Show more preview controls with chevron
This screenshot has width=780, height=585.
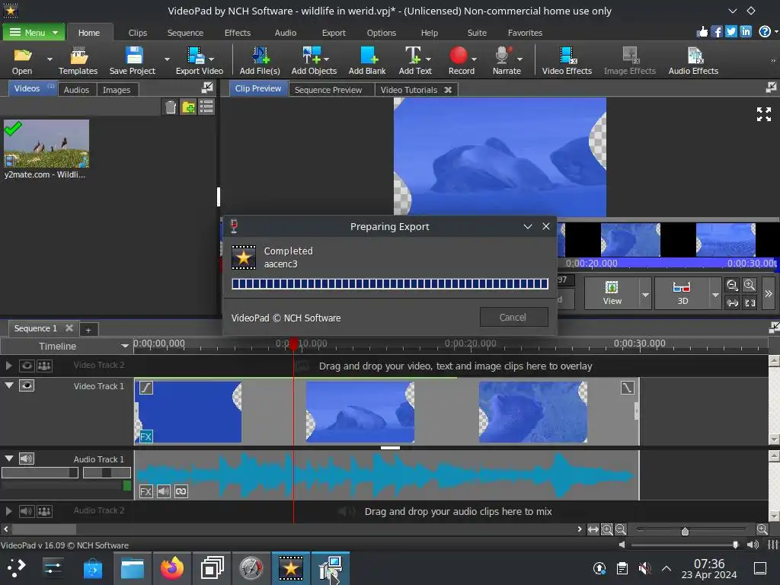(x=768, y=293)
